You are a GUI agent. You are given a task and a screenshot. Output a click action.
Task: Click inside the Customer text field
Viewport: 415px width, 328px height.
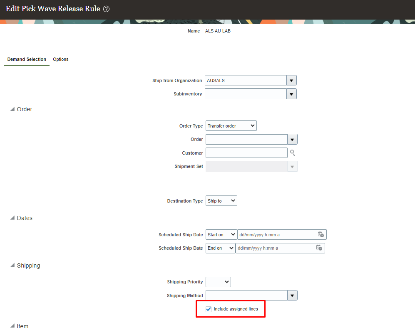246,153
